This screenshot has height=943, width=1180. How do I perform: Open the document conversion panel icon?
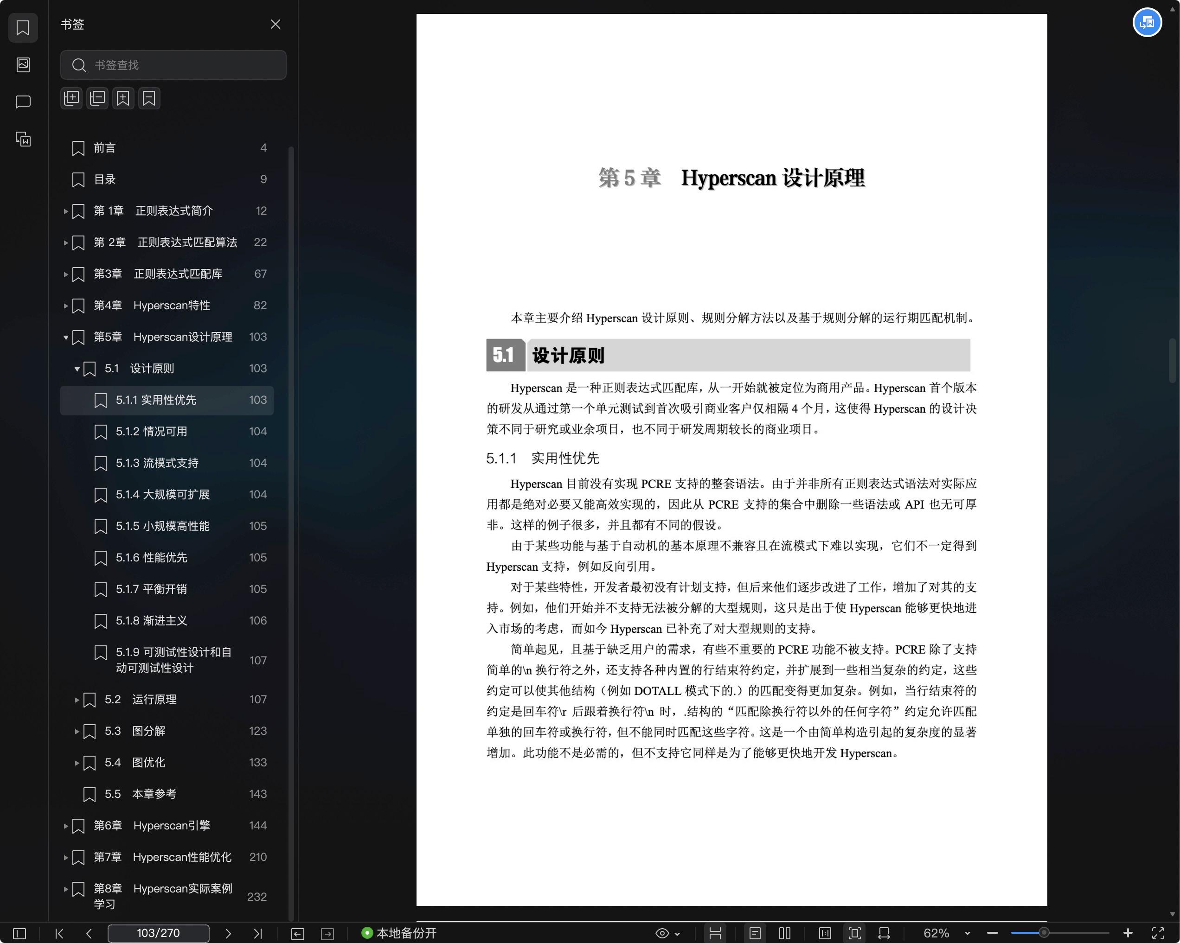(23, 139)
